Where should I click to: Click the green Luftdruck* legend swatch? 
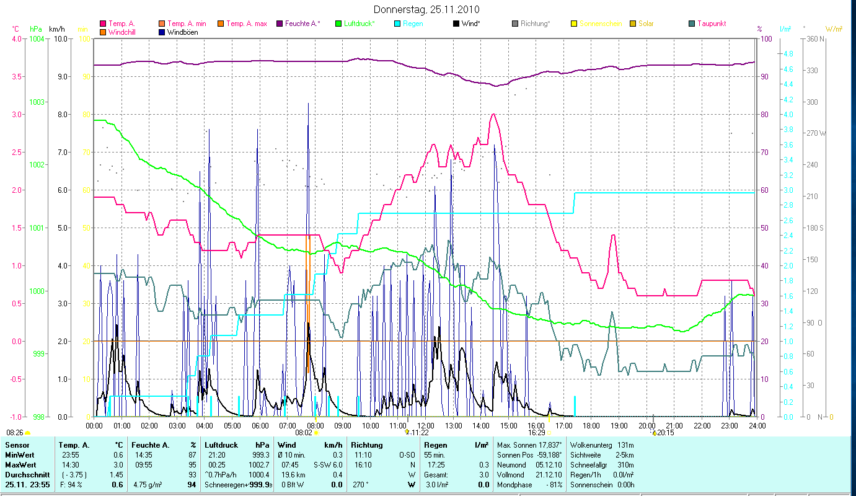pos(338,24)
